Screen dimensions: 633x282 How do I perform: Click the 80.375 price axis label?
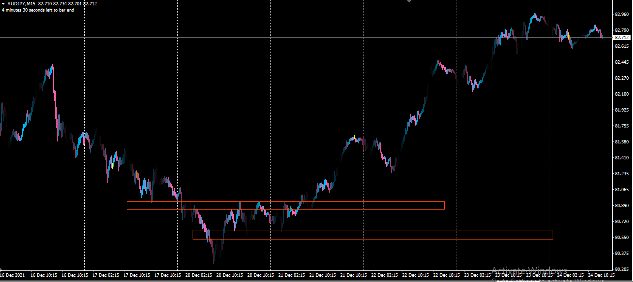(621, 254)
